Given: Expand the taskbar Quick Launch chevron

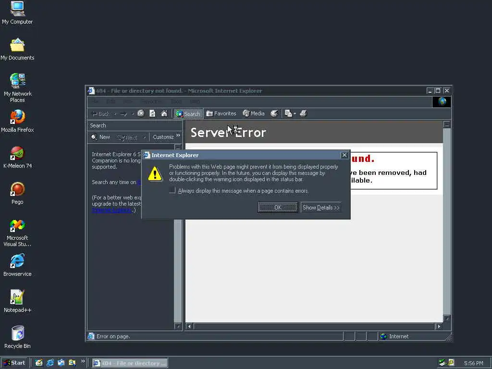Looking at the screenshot, I should coord(83,361).
